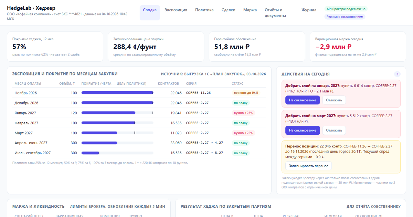Screen dimensions: 413x217
Task: Click contracts value 33 069
Action: click(x=176, y=143)
